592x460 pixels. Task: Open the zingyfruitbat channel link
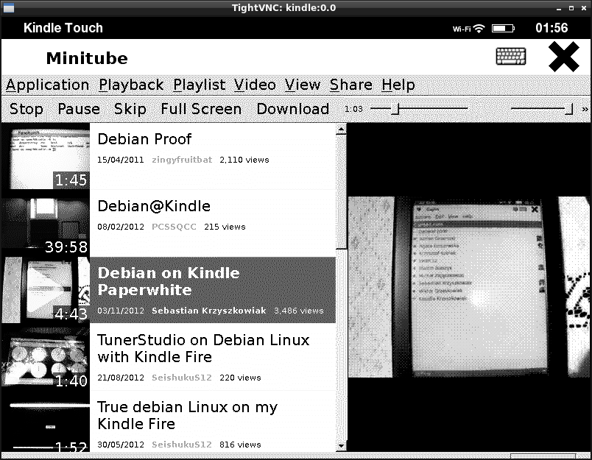point(182,160)
